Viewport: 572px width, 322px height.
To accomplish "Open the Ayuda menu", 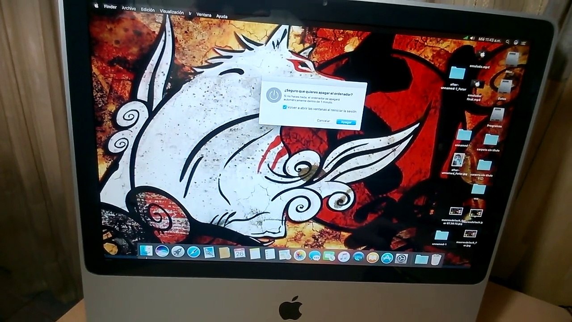I will 222,17.
